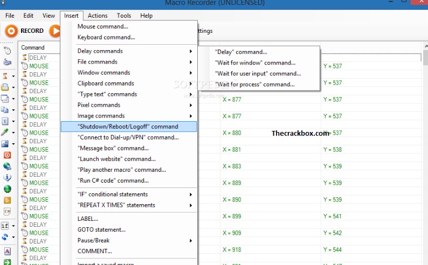Click the orange Play macro button
The image size is (428, 265).
[55, 31]
